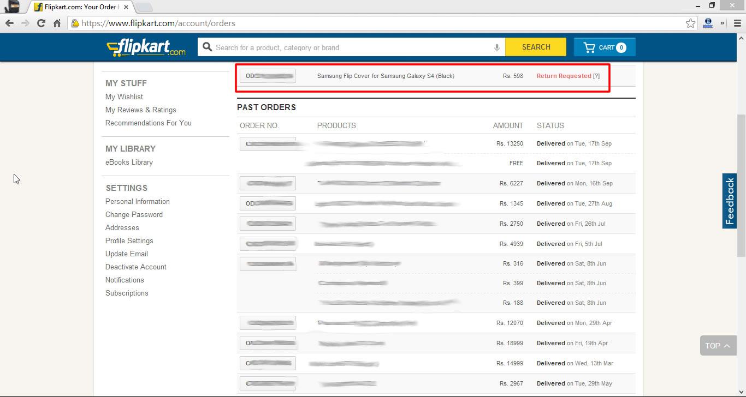Click Delivered on Fri, 5th Jul status

point(570,244)
